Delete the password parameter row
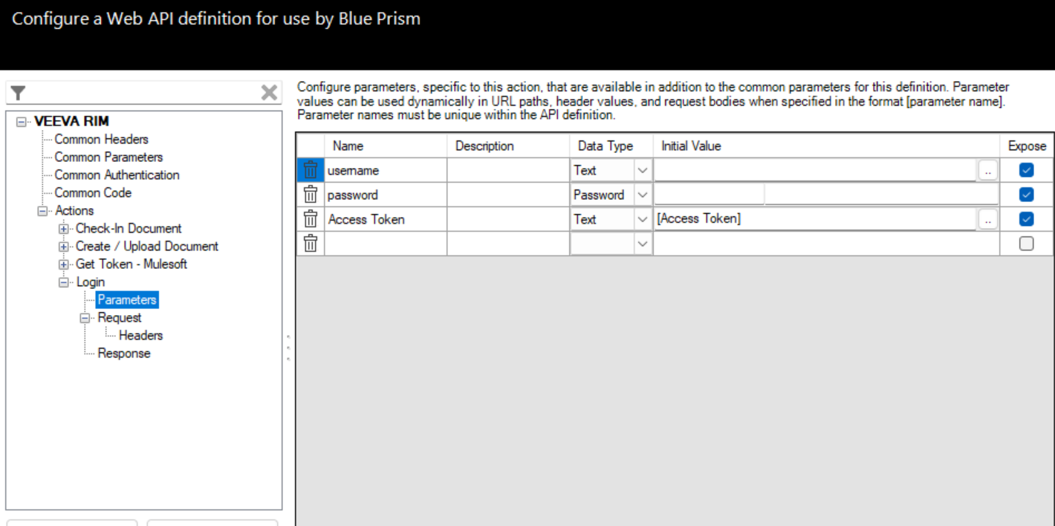 pos(311,195)
